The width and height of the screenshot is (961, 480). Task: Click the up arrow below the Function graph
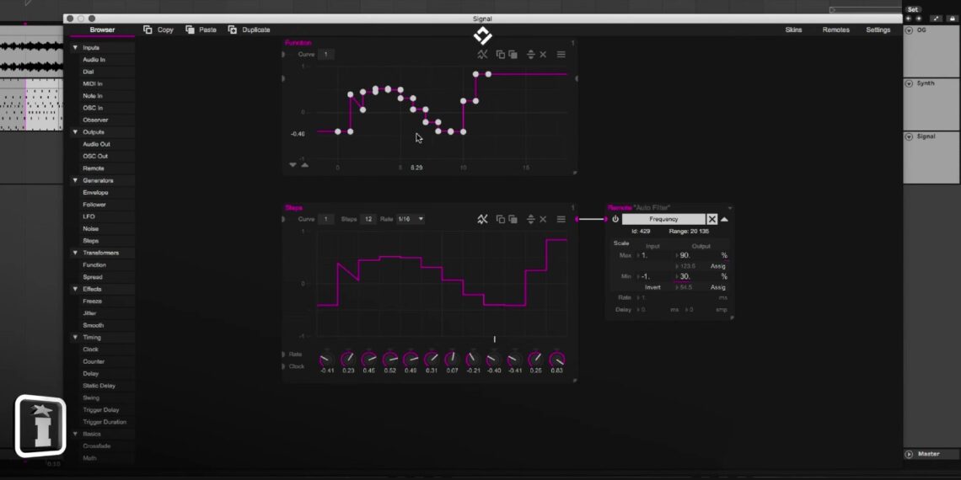(304, 165)
